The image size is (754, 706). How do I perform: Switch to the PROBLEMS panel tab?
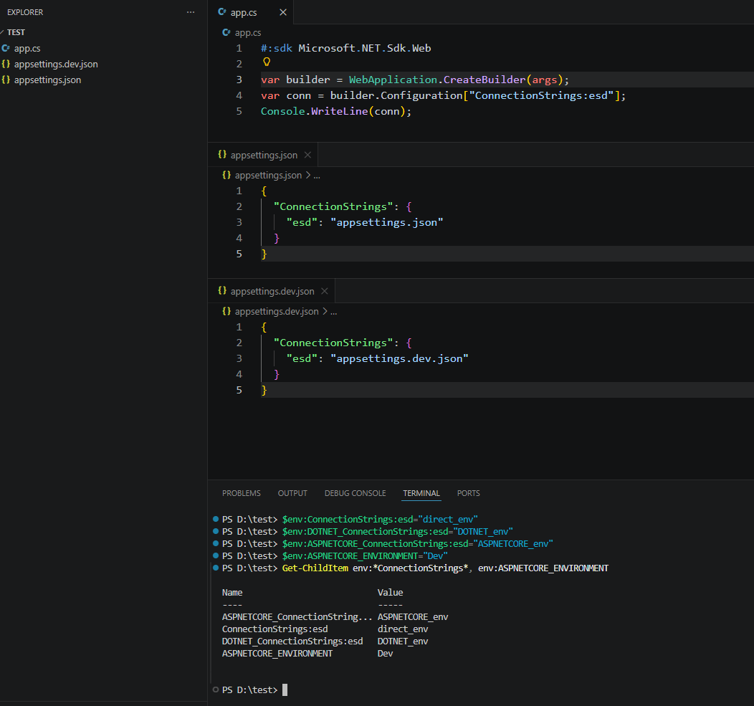(242, 493)
